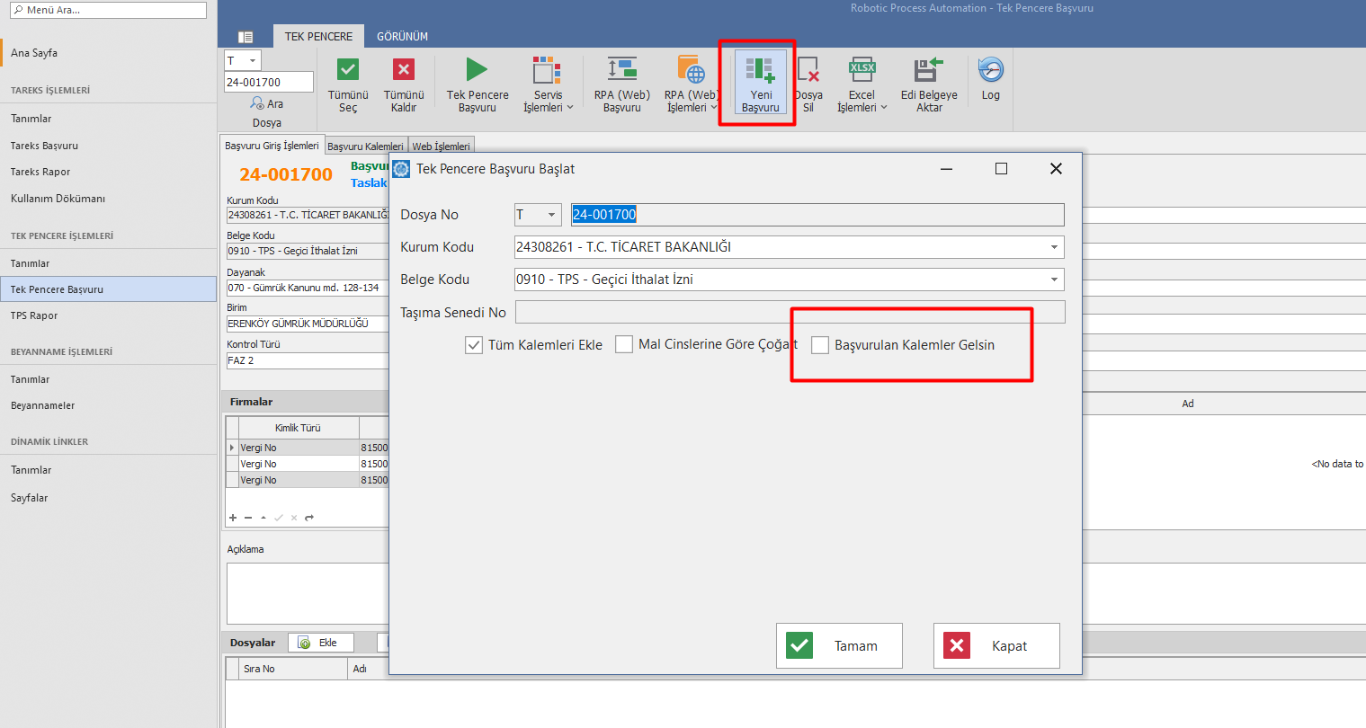Open Tanımlar under Tek Pencere İşlemleri

click(x=30, y=263)
